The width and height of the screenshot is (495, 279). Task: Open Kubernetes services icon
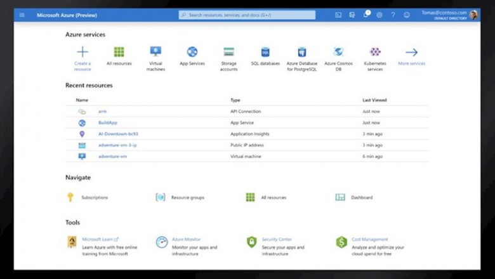(375, 52)
